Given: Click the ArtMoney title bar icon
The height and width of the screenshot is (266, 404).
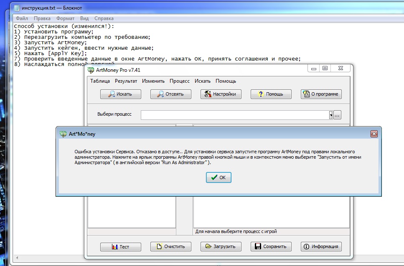Looking at the screenshot, I should [91, 70].
